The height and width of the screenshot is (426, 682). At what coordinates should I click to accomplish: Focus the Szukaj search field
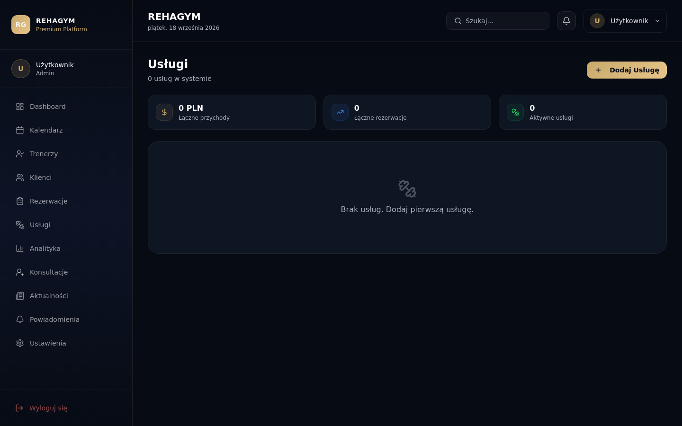[x=497, y=21]
